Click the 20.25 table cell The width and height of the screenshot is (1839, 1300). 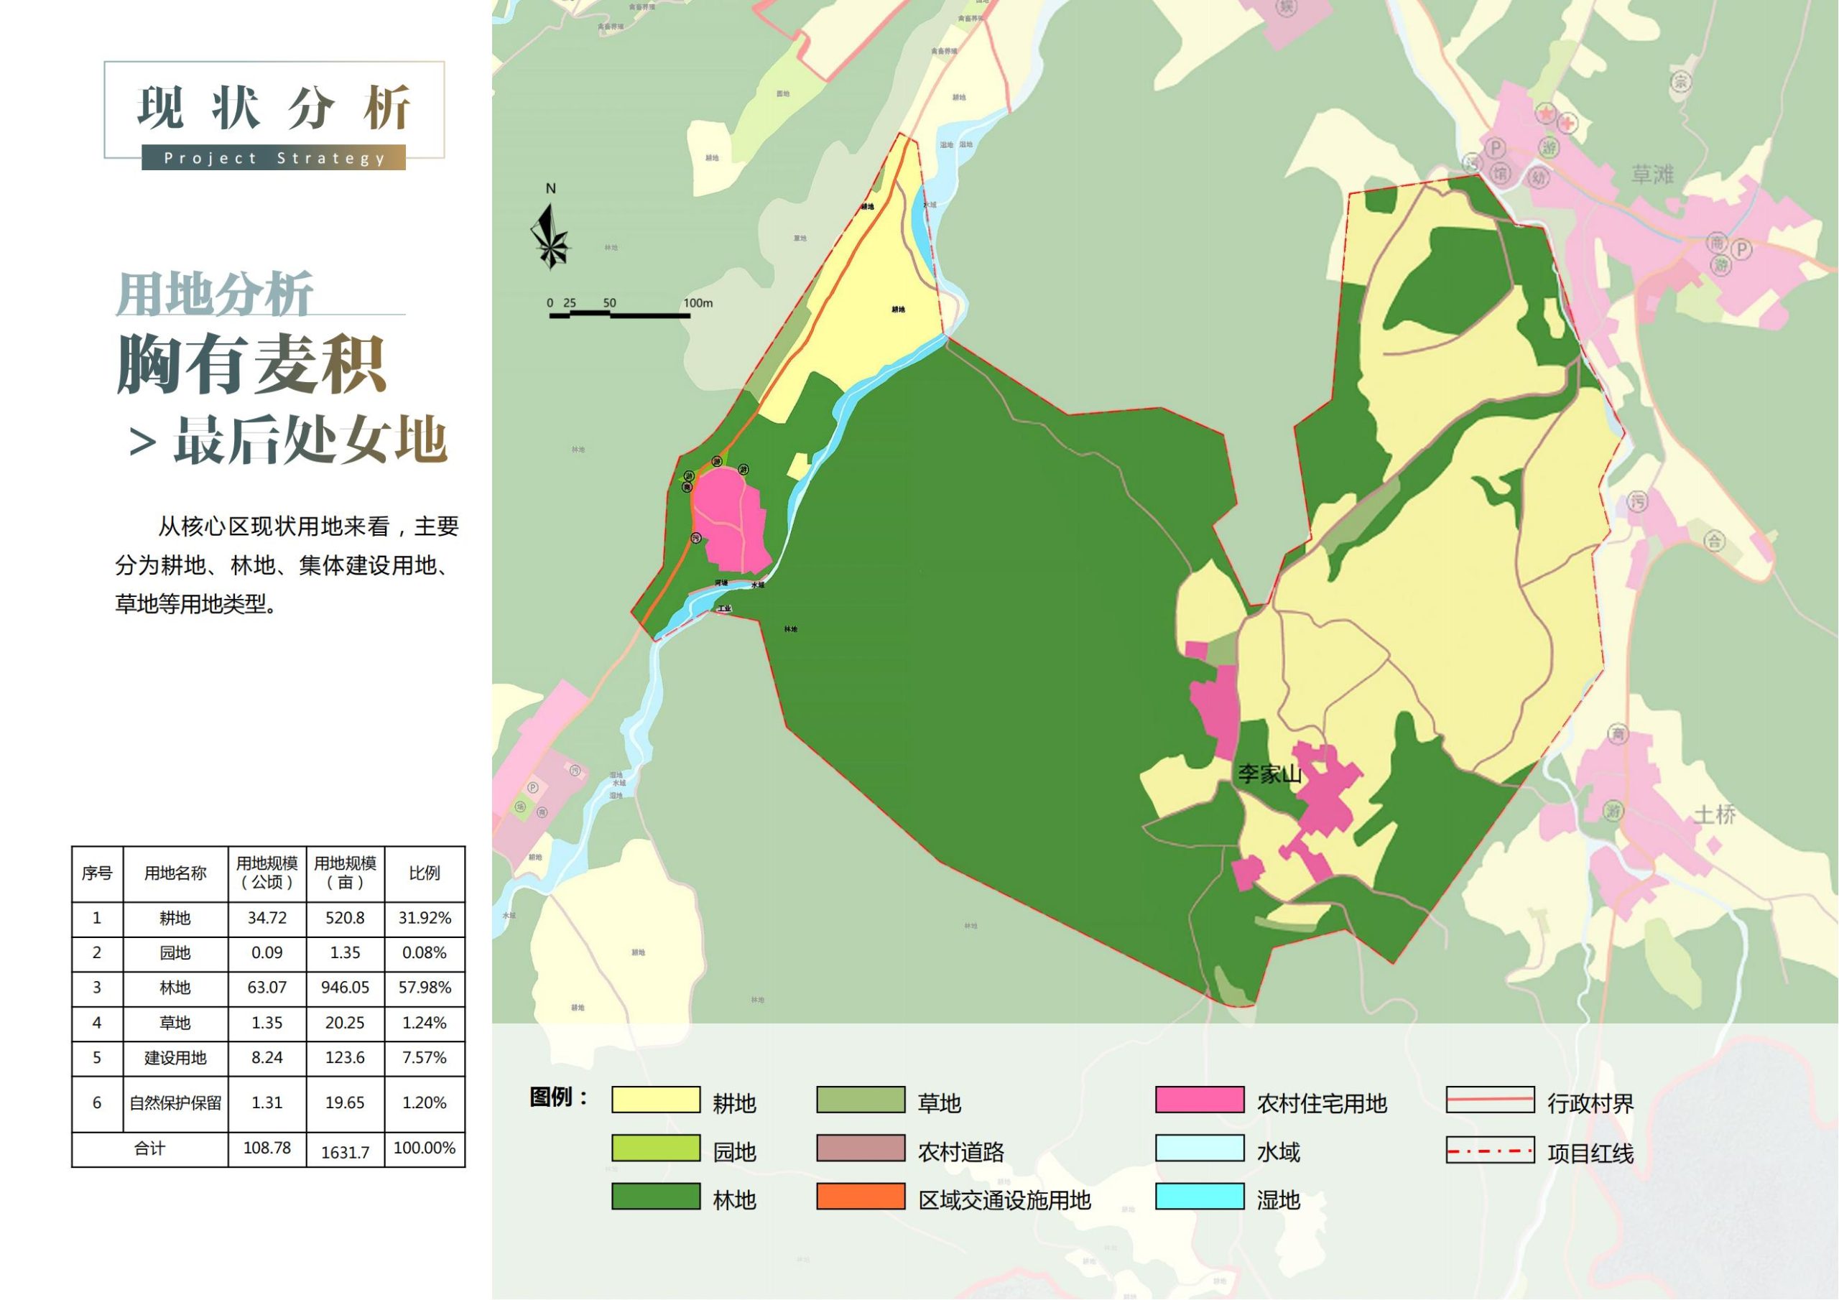[346, 1023]
